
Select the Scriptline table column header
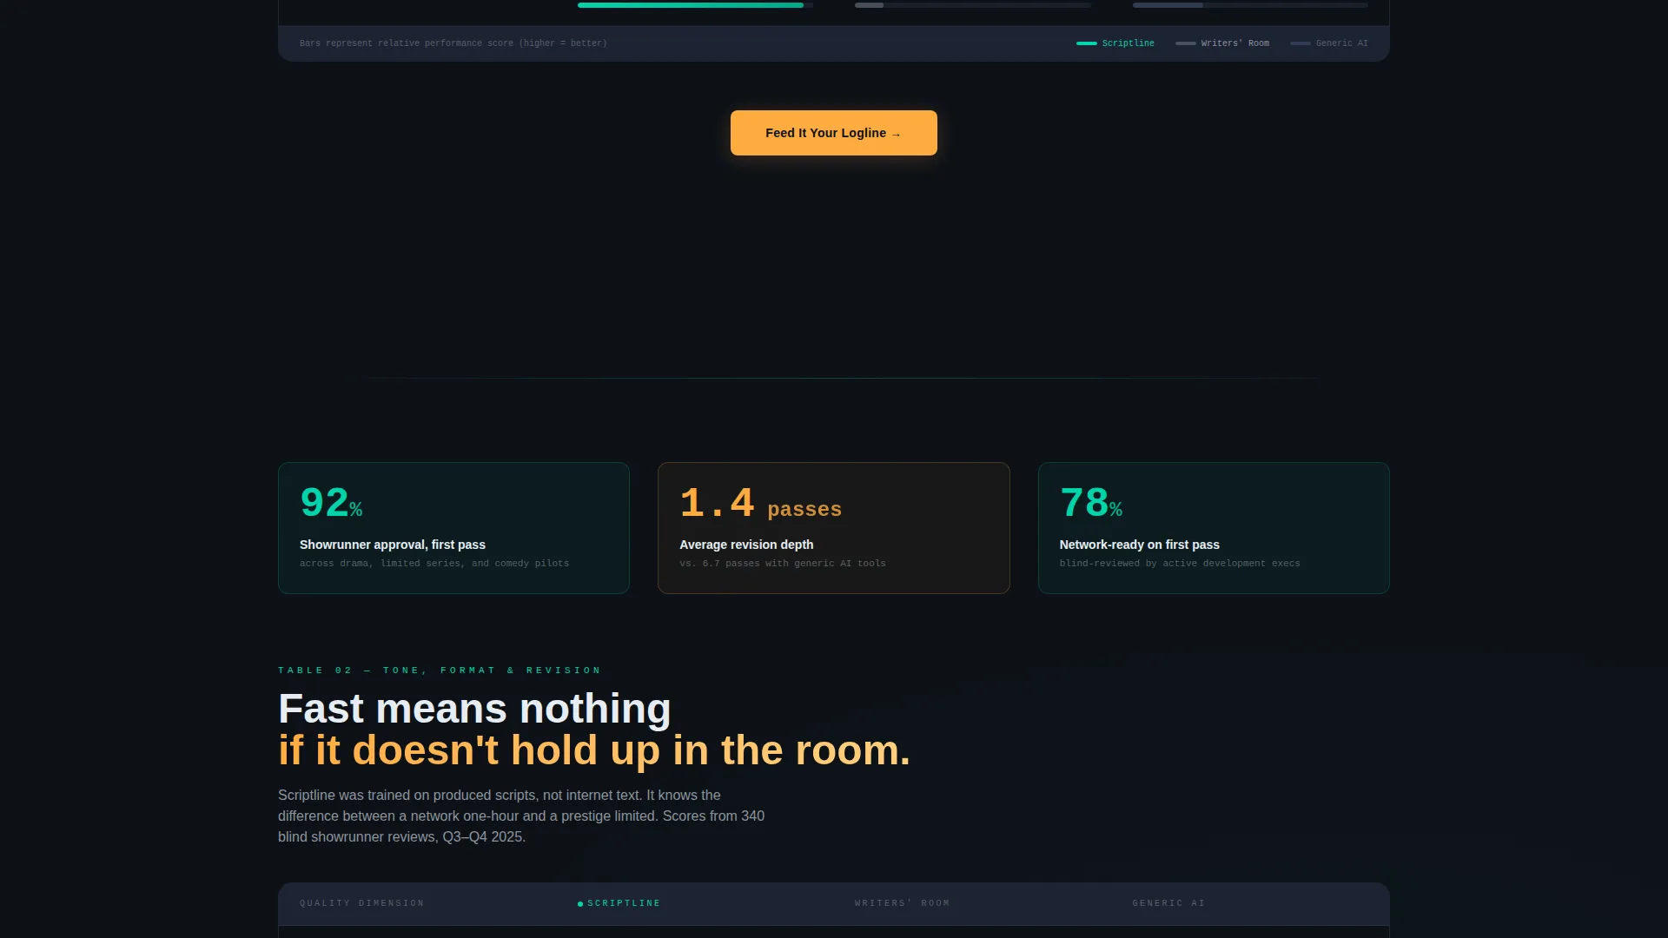point(619,903)
